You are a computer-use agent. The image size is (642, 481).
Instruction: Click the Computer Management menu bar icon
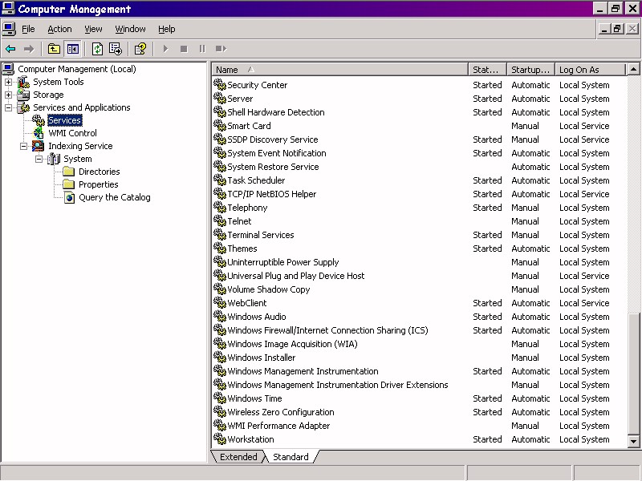9,29
